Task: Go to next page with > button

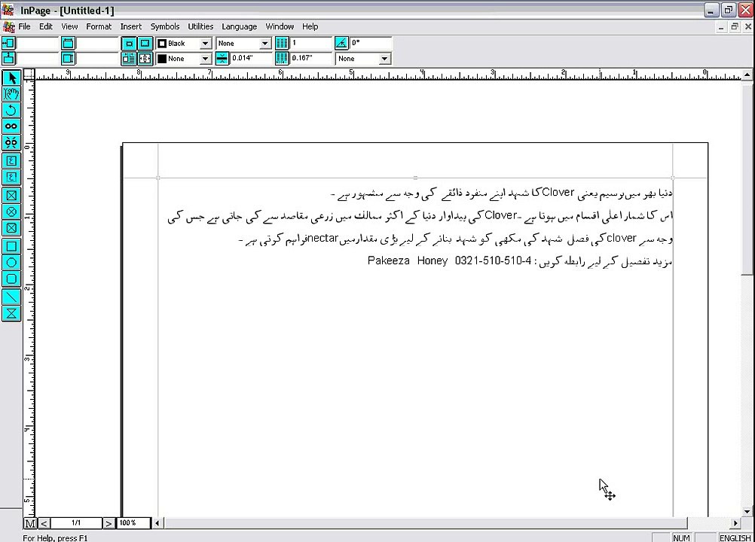Action: (109, 523)
